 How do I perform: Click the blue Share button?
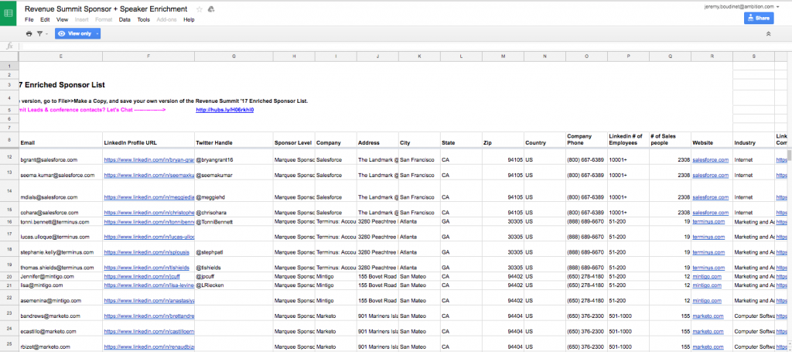[x=759, y=19]
